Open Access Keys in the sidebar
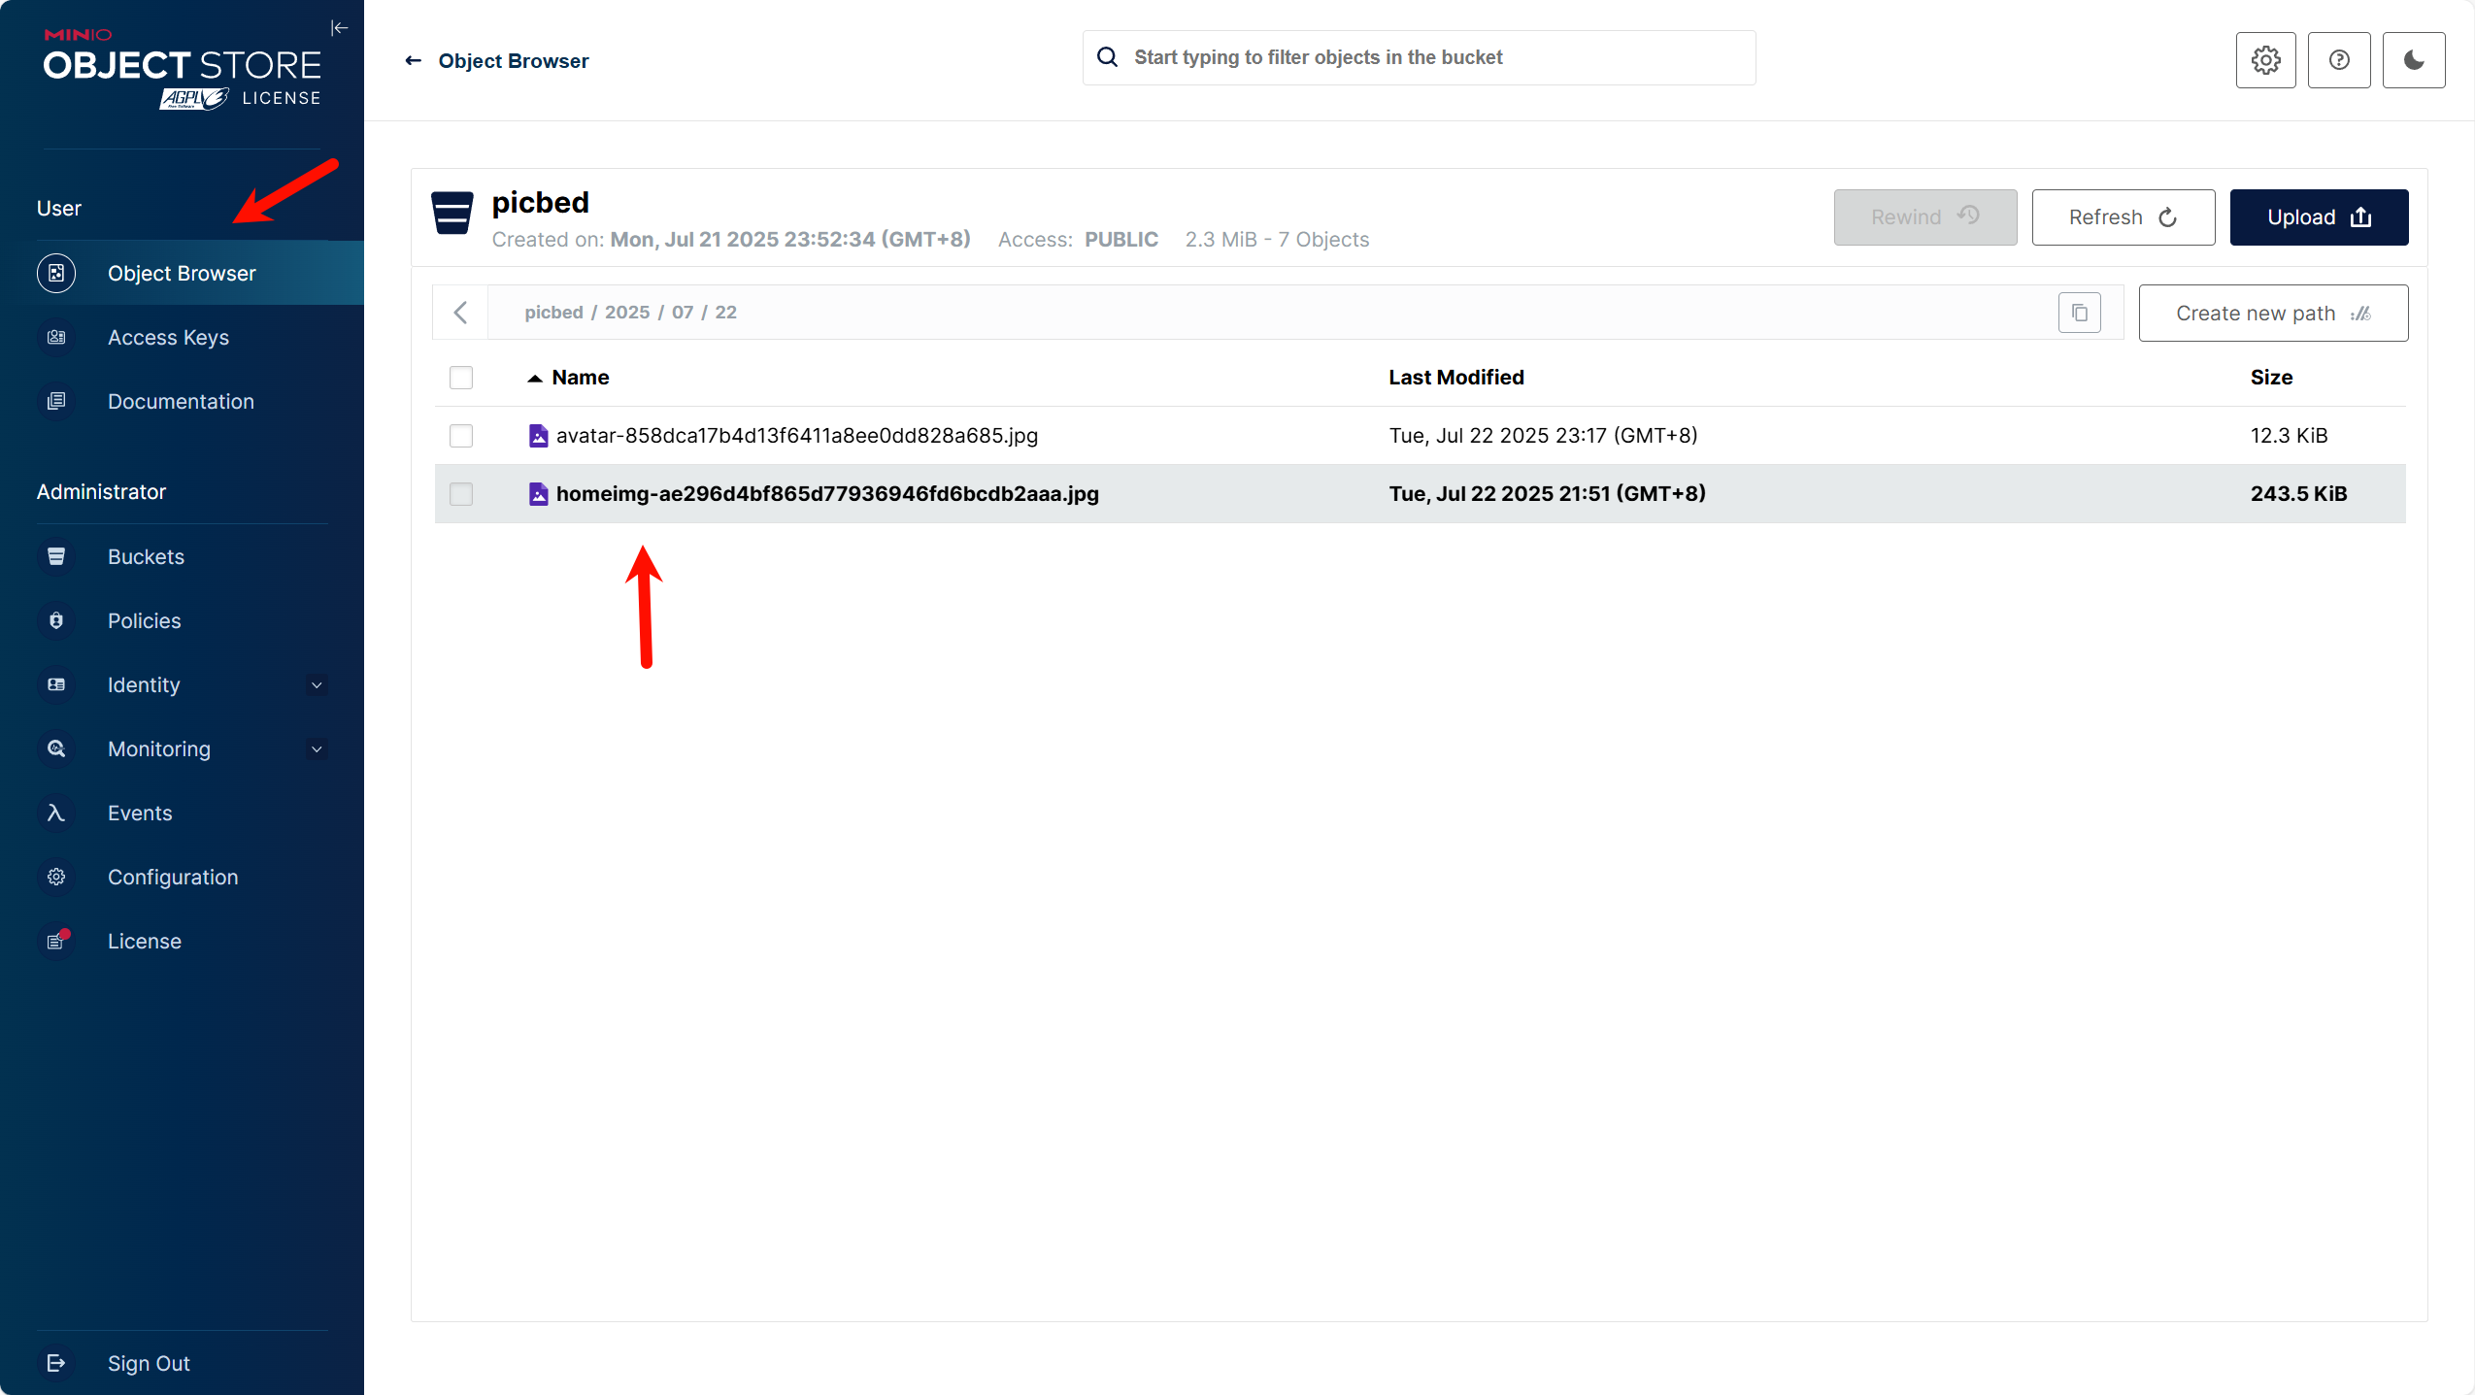This screenshot has width=2475, height=1395. 168,338
